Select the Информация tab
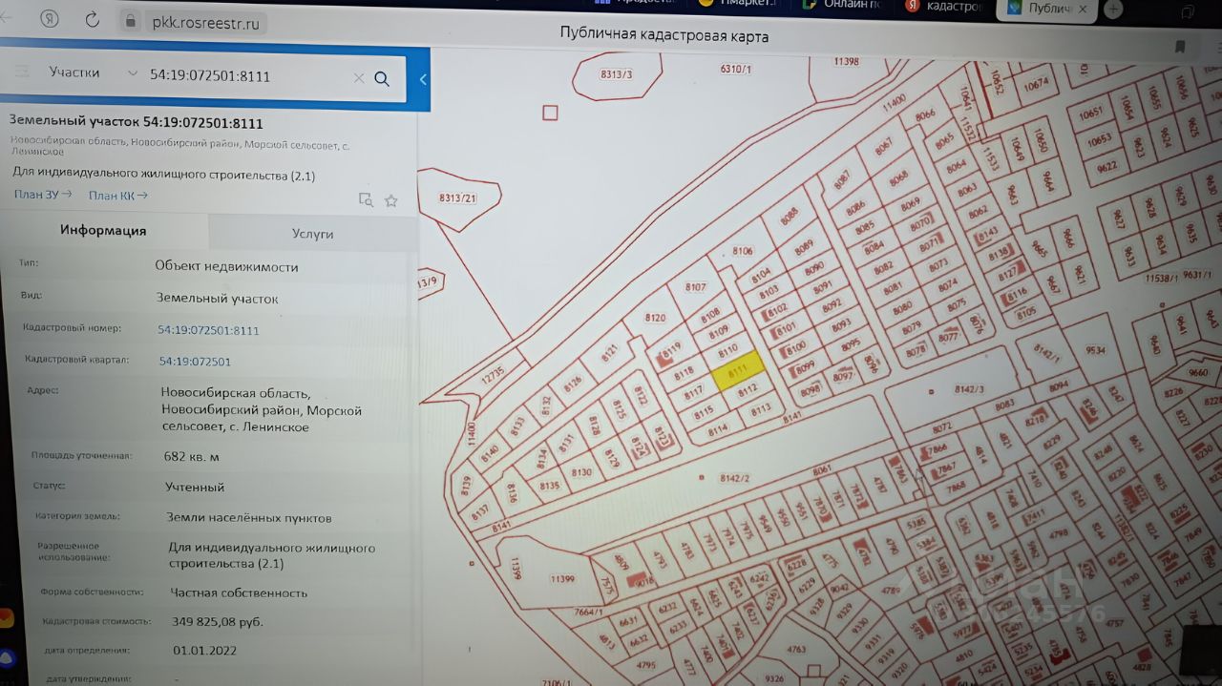Screen dimensions: 1222x686 [x=103, y=230]
